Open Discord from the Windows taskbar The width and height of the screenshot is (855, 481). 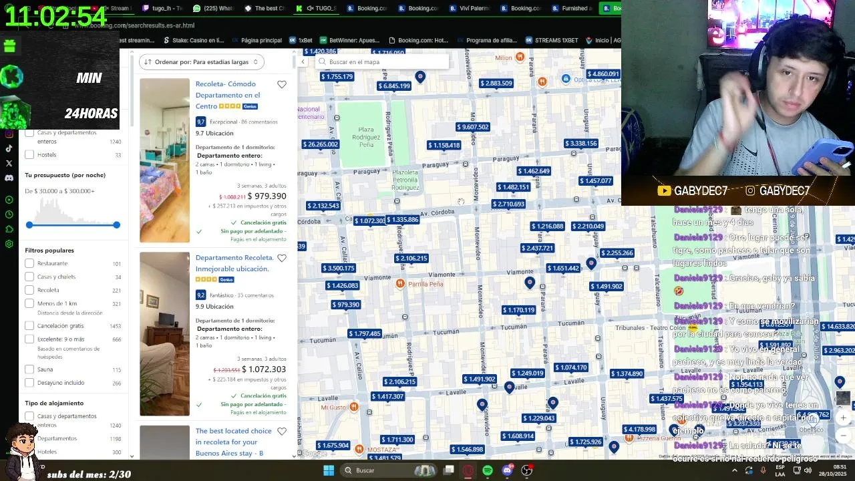tap(507, 470)
